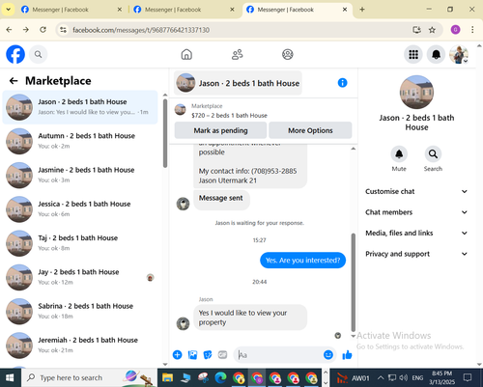Search in conversation with the magnifier icon

click(433, 154)
